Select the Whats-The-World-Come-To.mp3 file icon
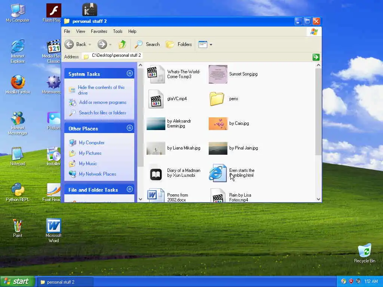This screenshot has height=287, width=383. [156, 74]
